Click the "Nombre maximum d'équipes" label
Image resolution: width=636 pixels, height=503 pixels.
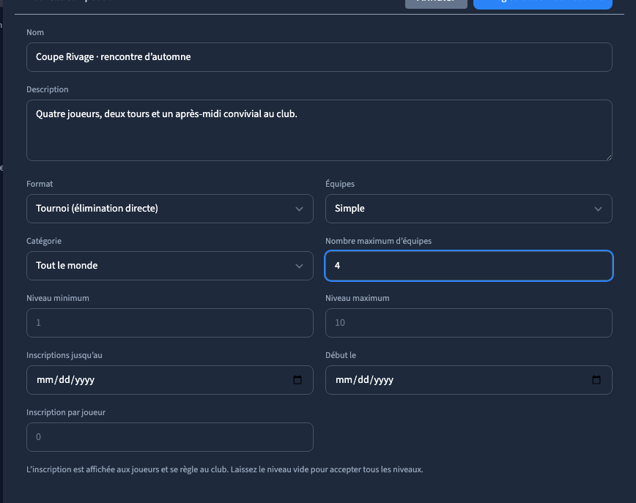click(378, 241)
